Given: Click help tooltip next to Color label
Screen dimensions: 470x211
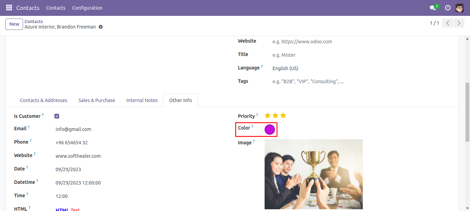Looking at the screenshot, I should pyautogui.click(x=252, y=126).
